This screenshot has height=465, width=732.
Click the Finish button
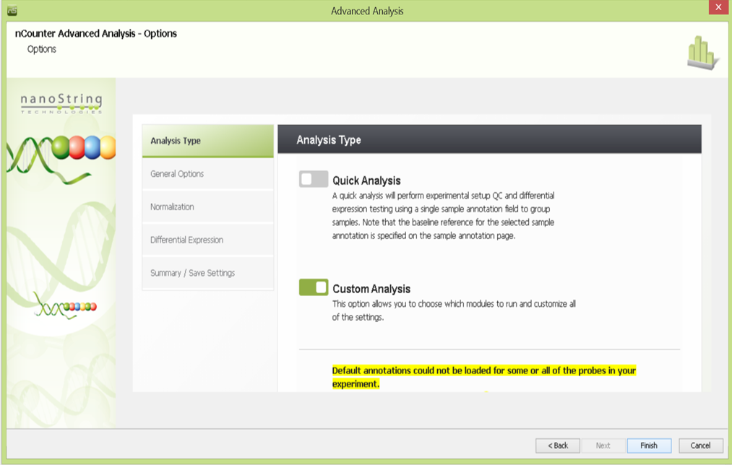649,446
